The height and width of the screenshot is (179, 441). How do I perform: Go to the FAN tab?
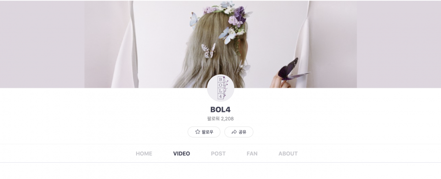[252, 153]
